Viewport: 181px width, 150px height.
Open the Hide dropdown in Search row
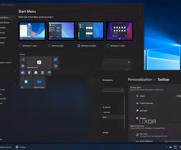pos(178,96)
